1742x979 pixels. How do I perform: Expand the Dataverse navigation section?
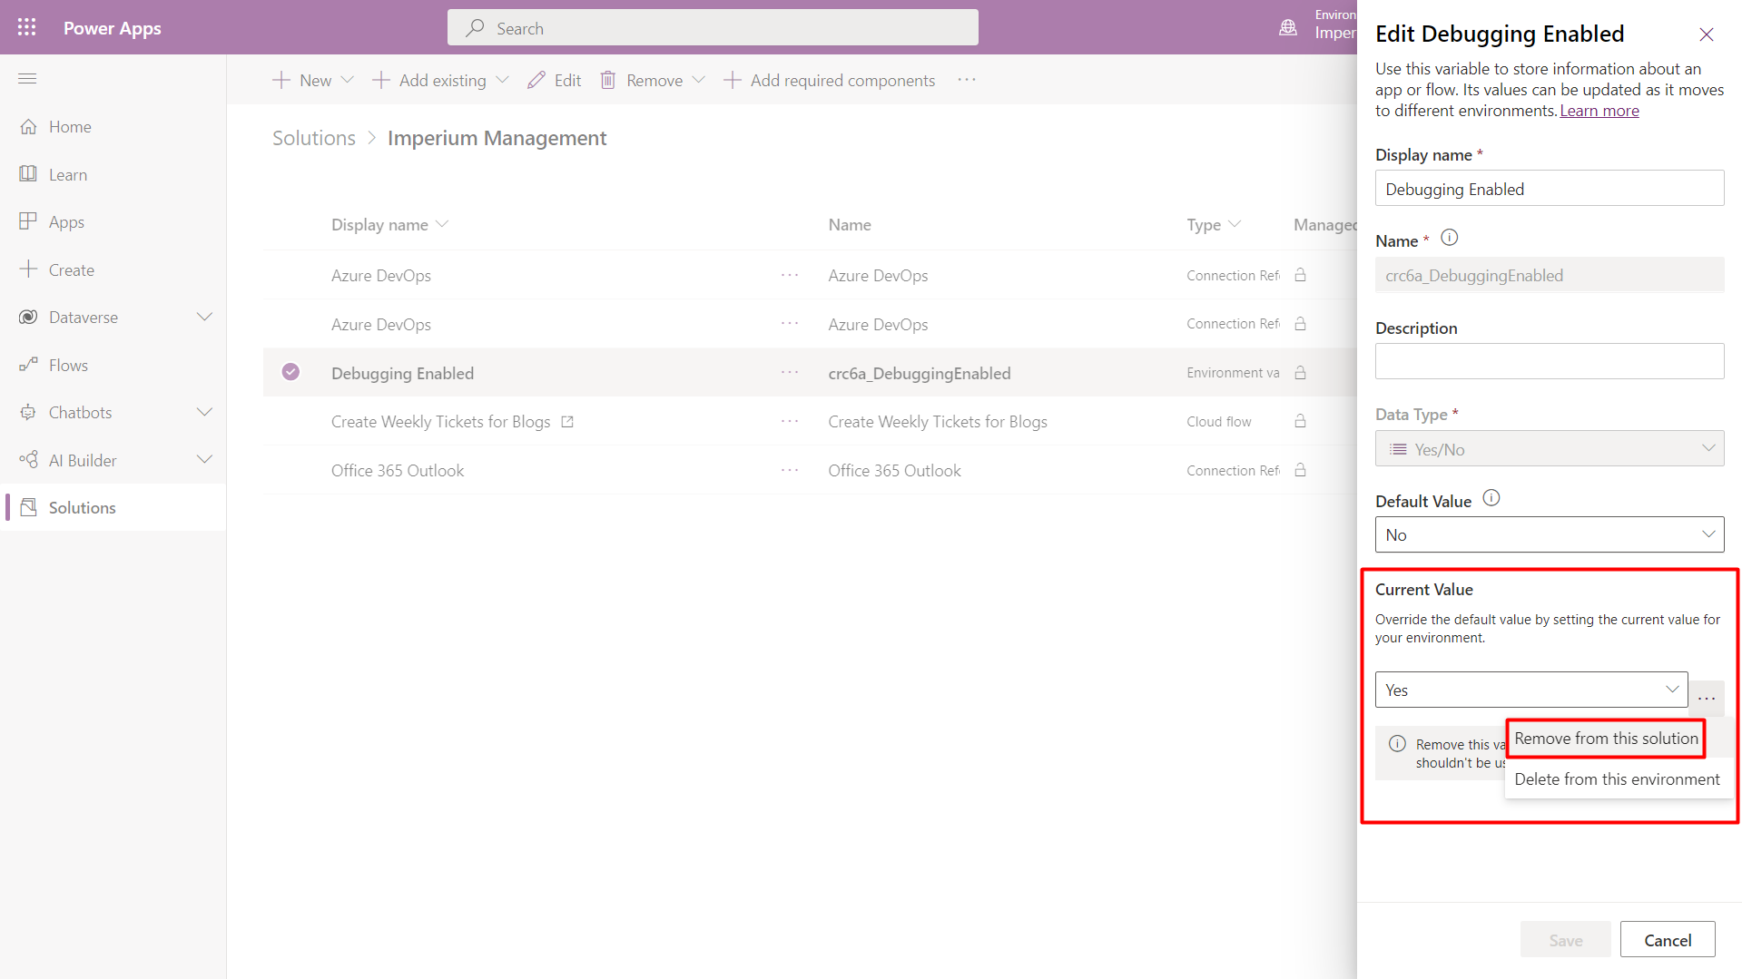[x=204, y=318]
